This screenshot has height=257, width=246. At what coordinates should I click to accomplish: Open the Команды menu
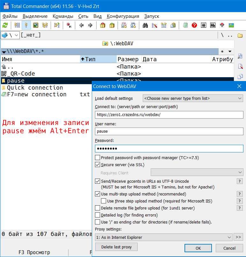[x=63, y=16]
